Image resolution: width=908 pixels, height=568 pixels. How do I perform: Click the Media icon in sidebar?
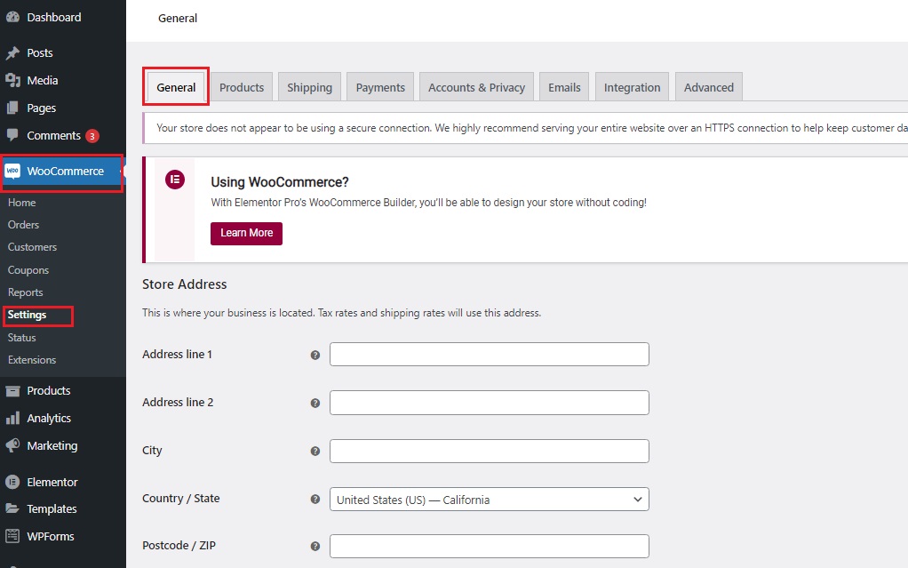click(12, 81)
